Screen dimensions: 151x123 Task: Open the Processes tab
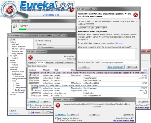click(x=59, y=63)
